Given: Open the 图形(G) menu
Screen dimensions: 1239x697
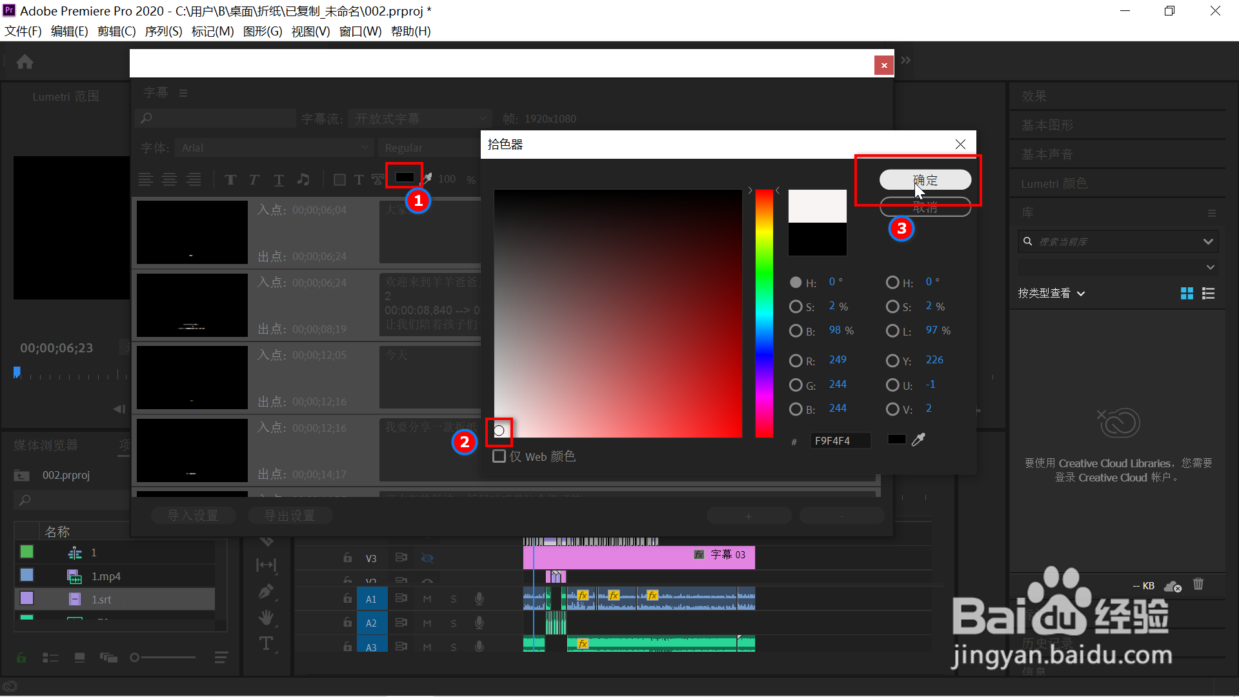Looking at the screenshot, I should (263, 31).
